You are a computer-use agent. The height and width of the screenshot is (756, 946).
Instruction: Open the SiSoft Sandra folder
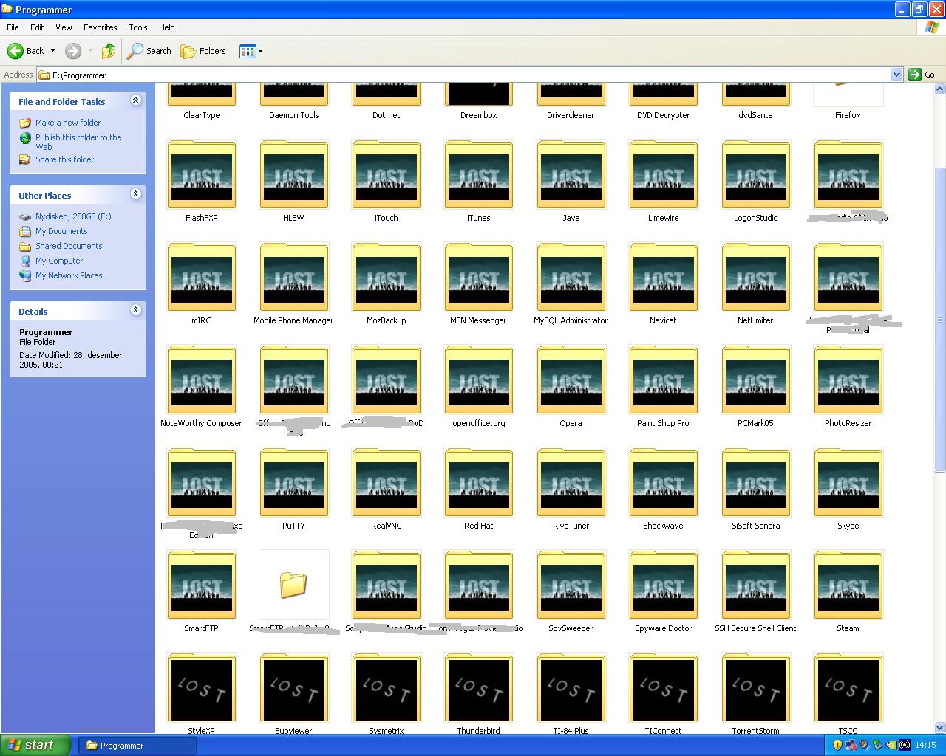click(x=755, y=482)
